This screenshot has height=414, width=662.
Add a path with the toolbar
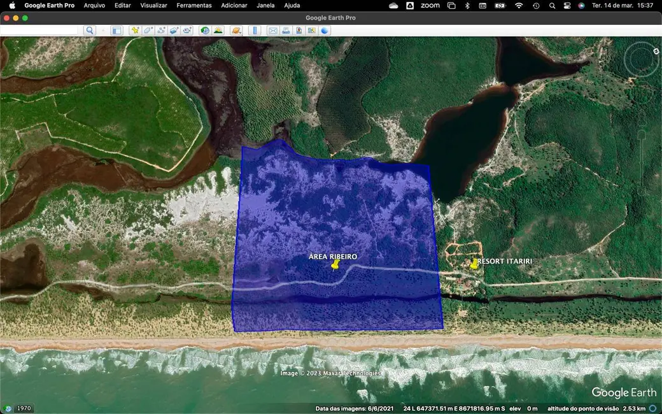(x=161, y=31)
